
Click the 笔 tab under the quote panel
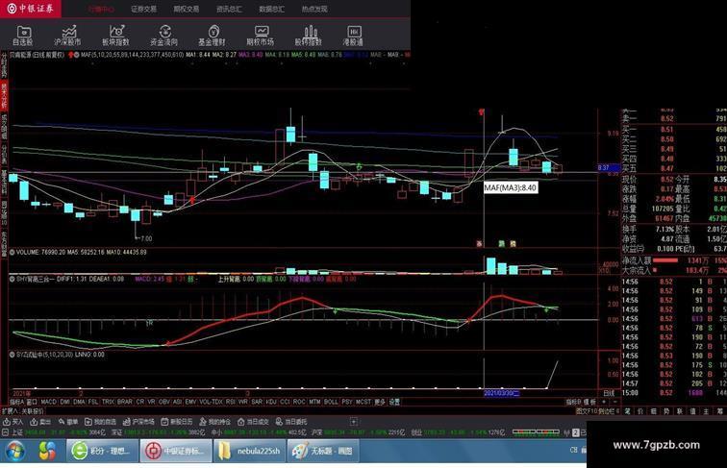coord(627,411)
